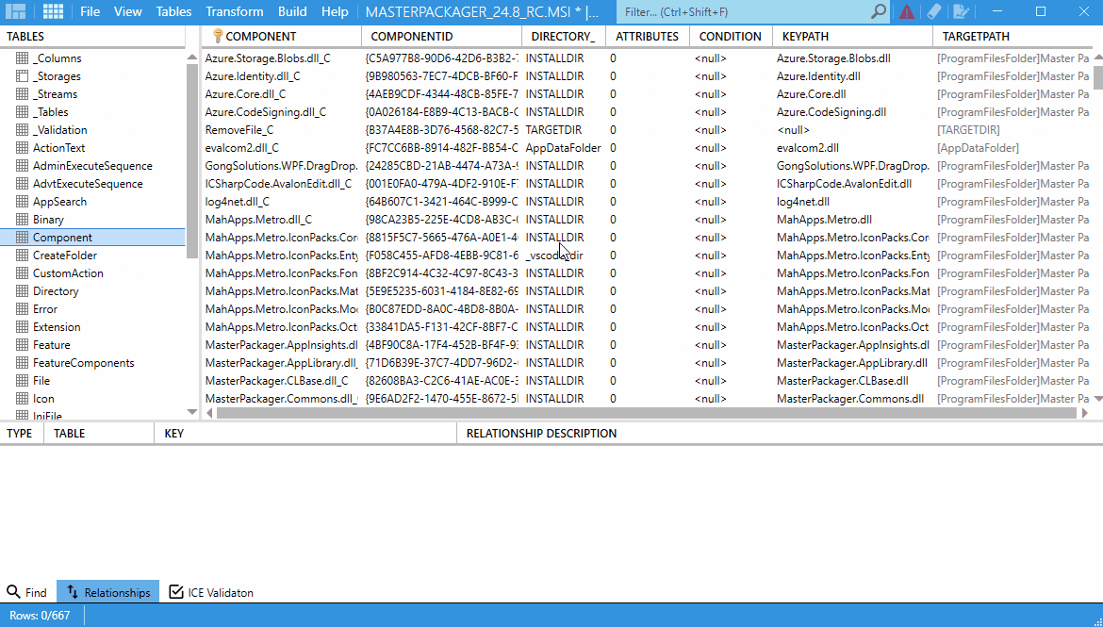Click the AppDataFolder directory cell
This screenshot has width=1103, height=627.
(563, 148)
